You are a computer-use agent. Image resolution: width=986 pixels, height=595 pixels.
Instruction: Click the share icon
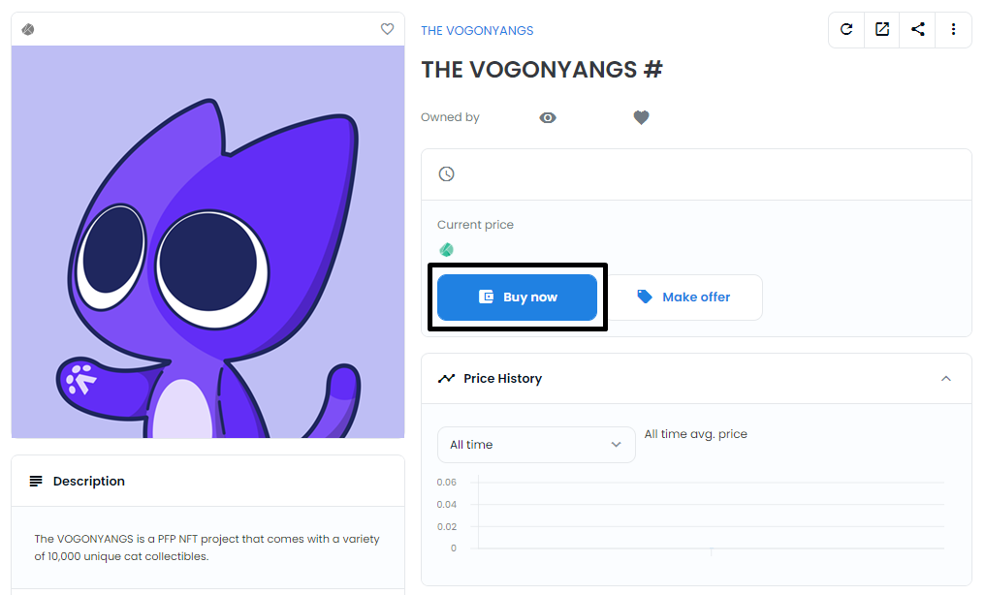tap(917, 29)
